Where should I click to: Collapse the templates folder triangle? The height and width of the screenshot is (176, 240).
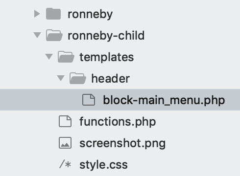point(49,57)
